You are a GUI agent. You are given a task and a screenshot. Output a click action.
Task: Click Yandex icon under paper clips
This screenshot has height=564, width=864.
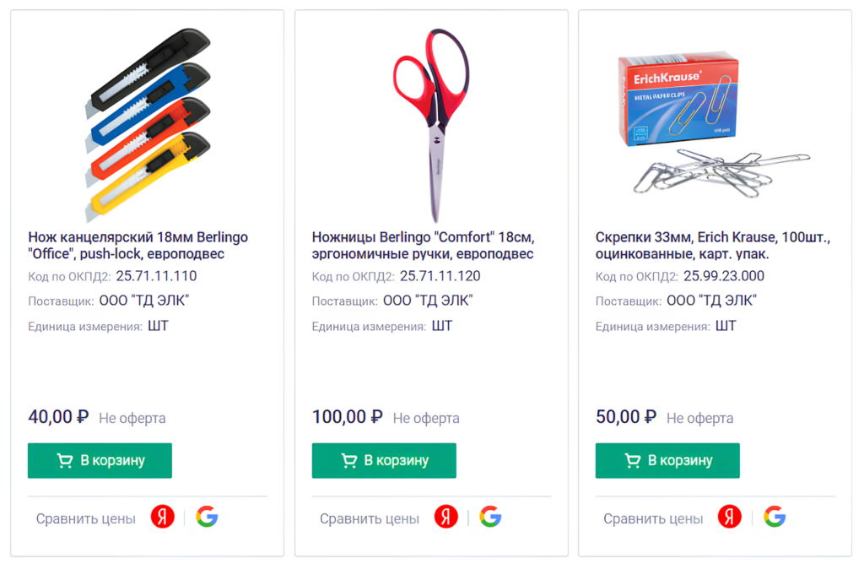tap(730, 517)
